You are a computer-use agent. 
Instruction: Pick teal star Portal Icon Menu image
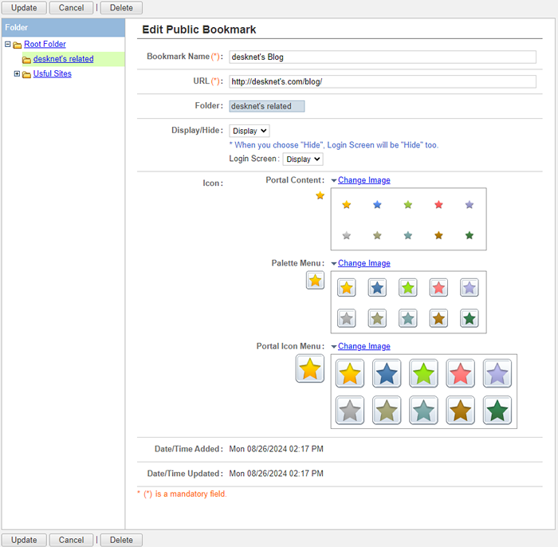[x=423, y=410]
